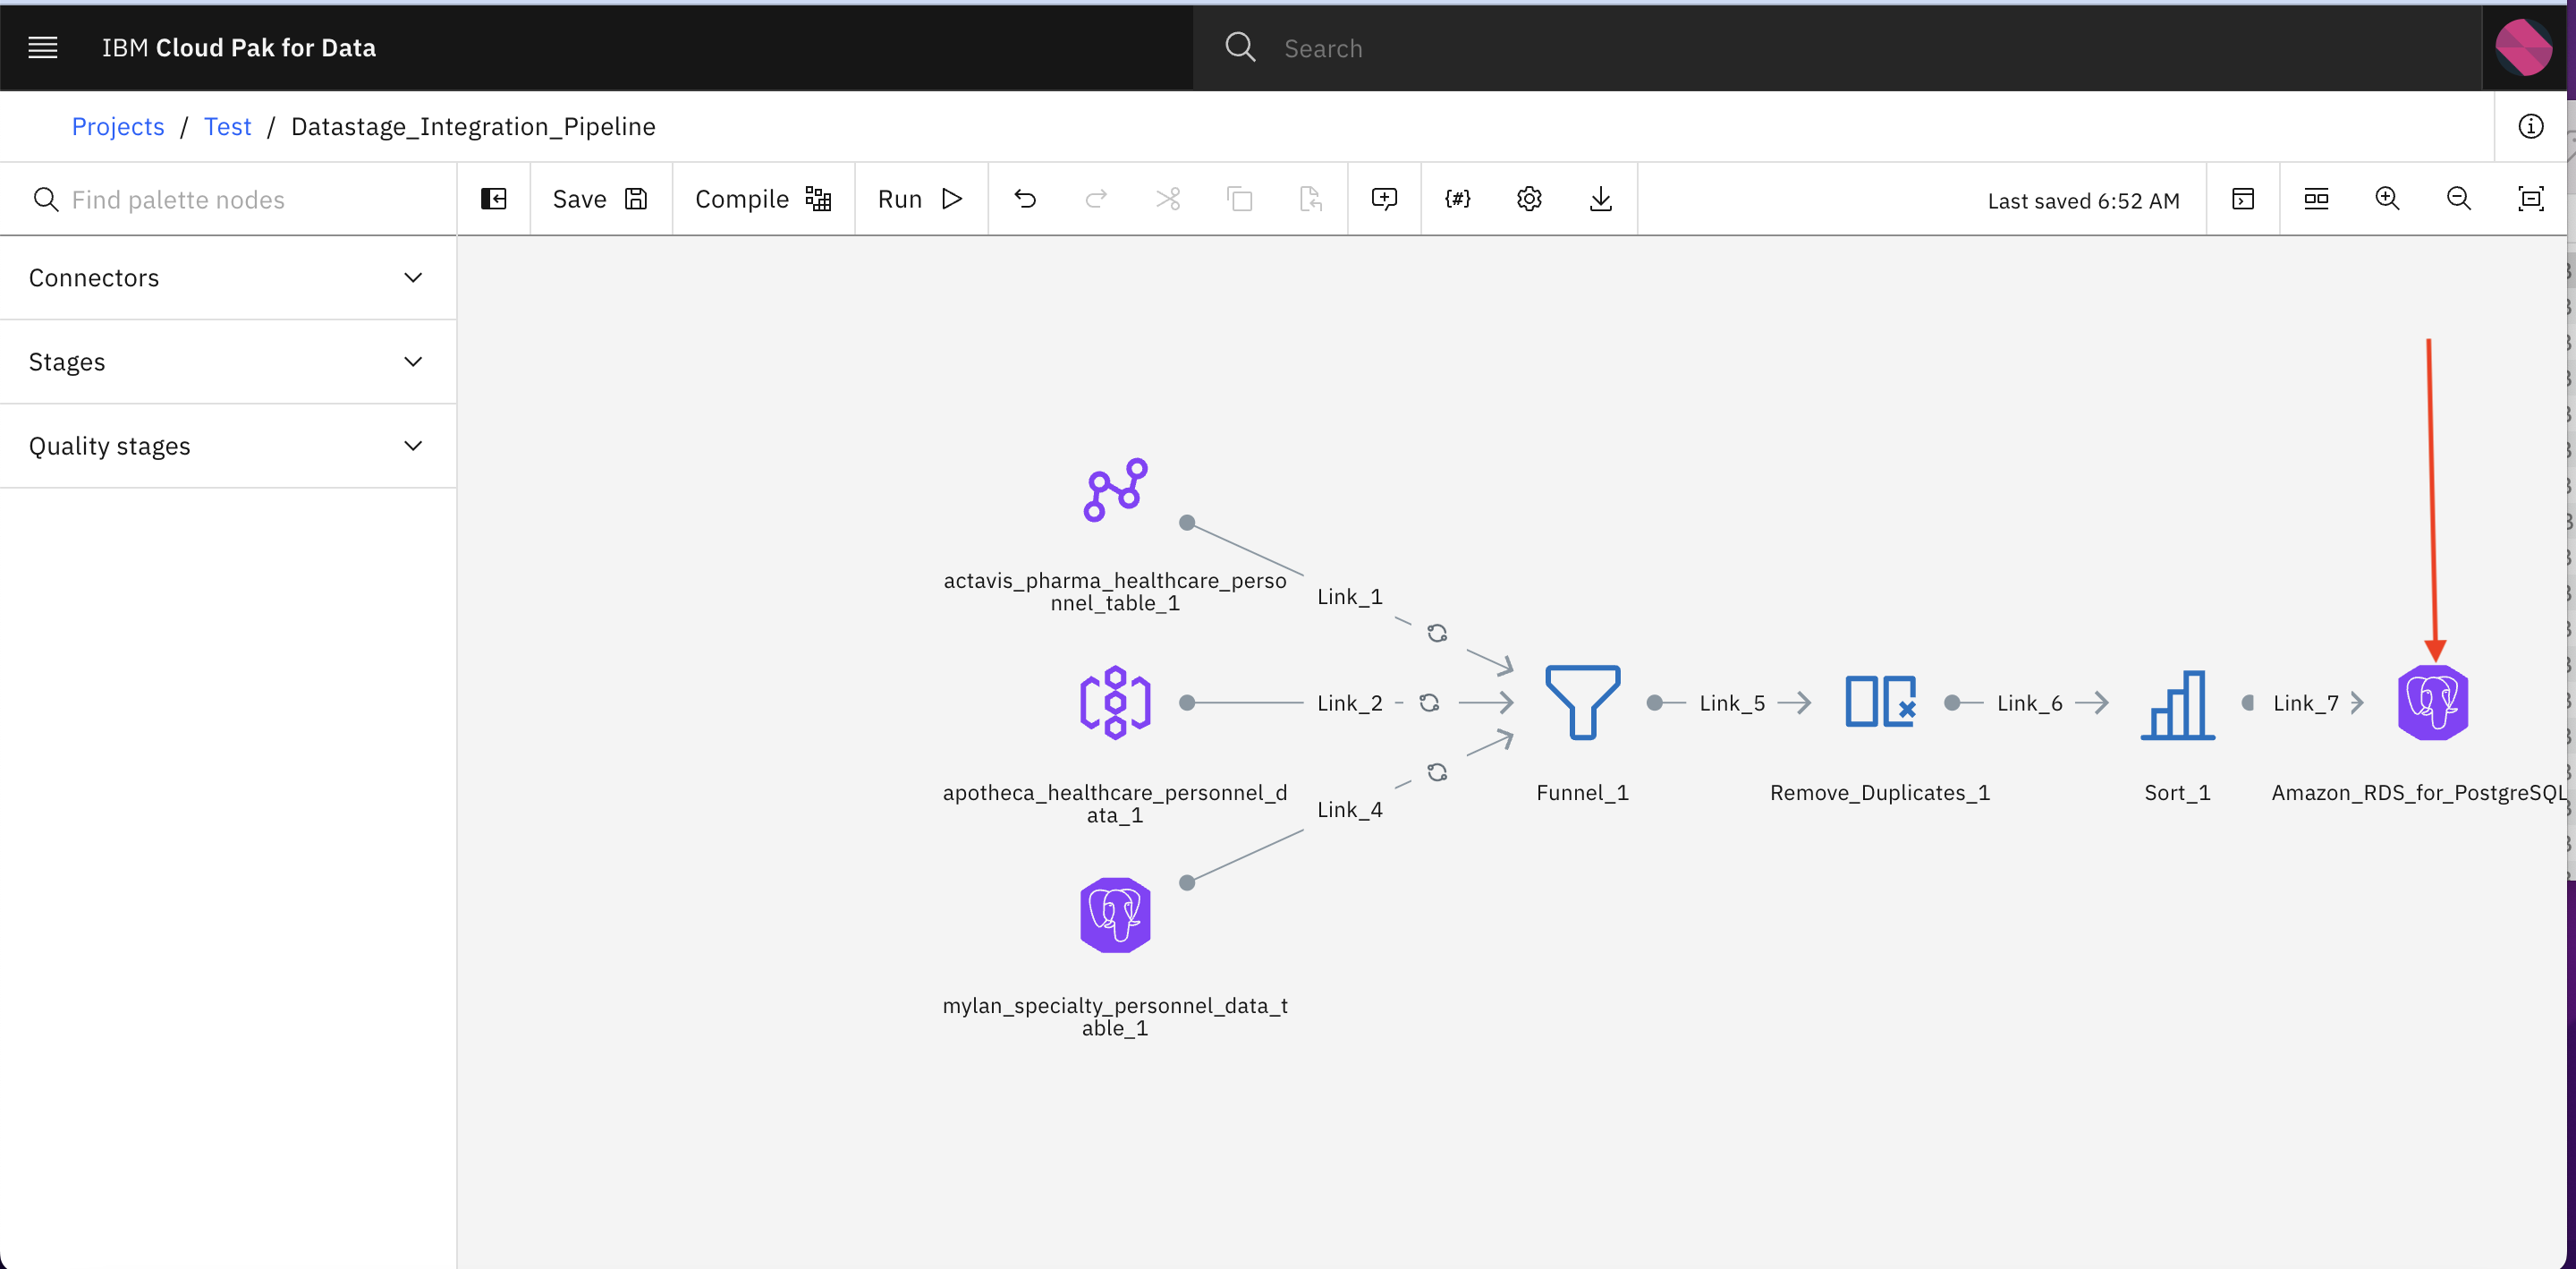The width and height of the screenshot is (2576, 1269).
Task: Click the Sort_1 label text
Action: point(2177,793)
